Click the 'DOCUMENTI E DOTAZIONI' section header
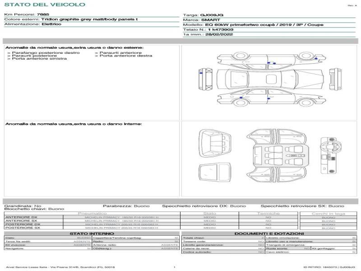The image size is (361, 271). (x=269, y=234)
